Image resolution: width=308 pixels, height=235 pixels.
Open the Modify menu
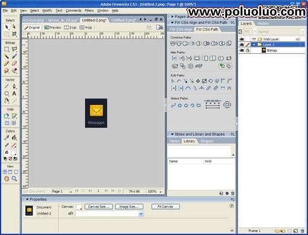47,10
